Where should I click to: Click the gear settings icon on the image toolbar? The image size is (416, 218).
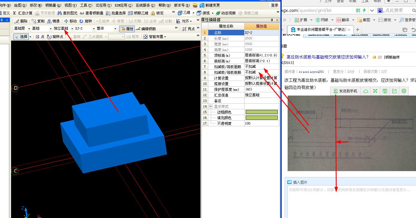pyautogui.click(x=404, y=91)
